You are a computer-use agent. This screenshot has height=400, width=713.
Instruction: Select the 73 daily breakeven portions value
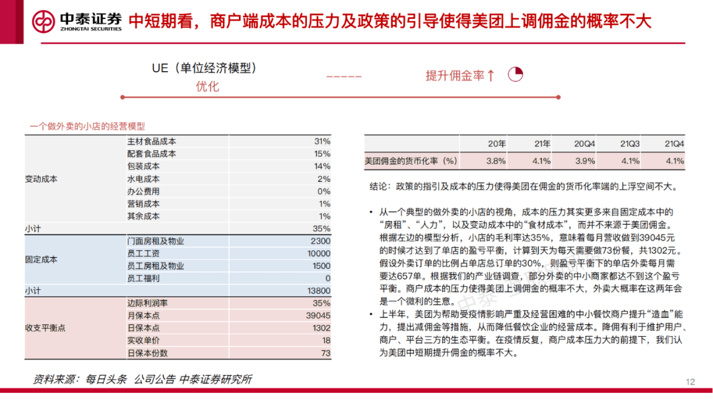tap(325, 353)
